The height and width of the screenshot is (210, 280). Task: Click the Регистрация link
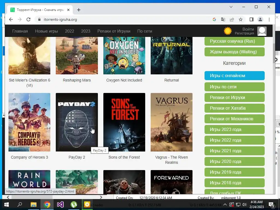coord(244,33)
